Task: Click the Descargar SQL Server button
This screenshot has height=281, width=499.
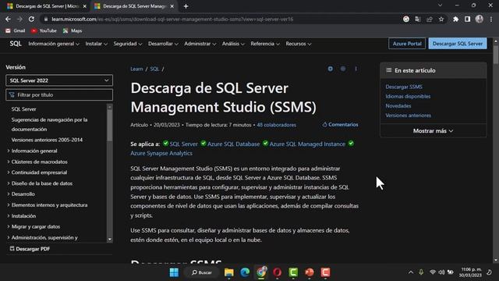Action: pyautogui.click(x=458, y=44)
